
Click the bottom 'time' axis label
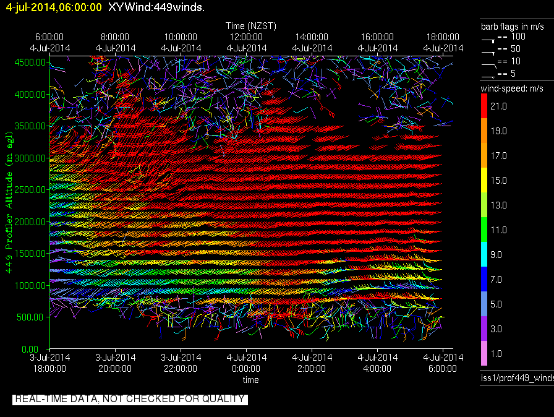pos(250,380)
